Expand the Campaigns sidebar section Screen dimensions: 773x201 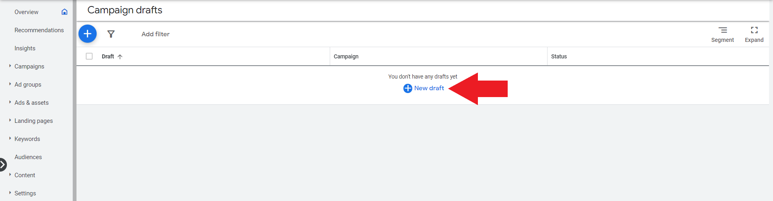coord(10,66)
